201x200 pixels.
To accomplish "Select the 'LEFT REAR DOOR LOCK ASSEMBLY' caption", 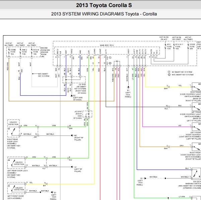I will 17,174.
